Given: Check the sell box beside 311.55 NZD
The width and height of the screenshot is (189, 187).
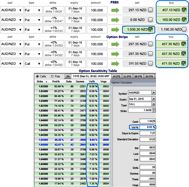Looking at the screenshot, I should tap(150, 63).
